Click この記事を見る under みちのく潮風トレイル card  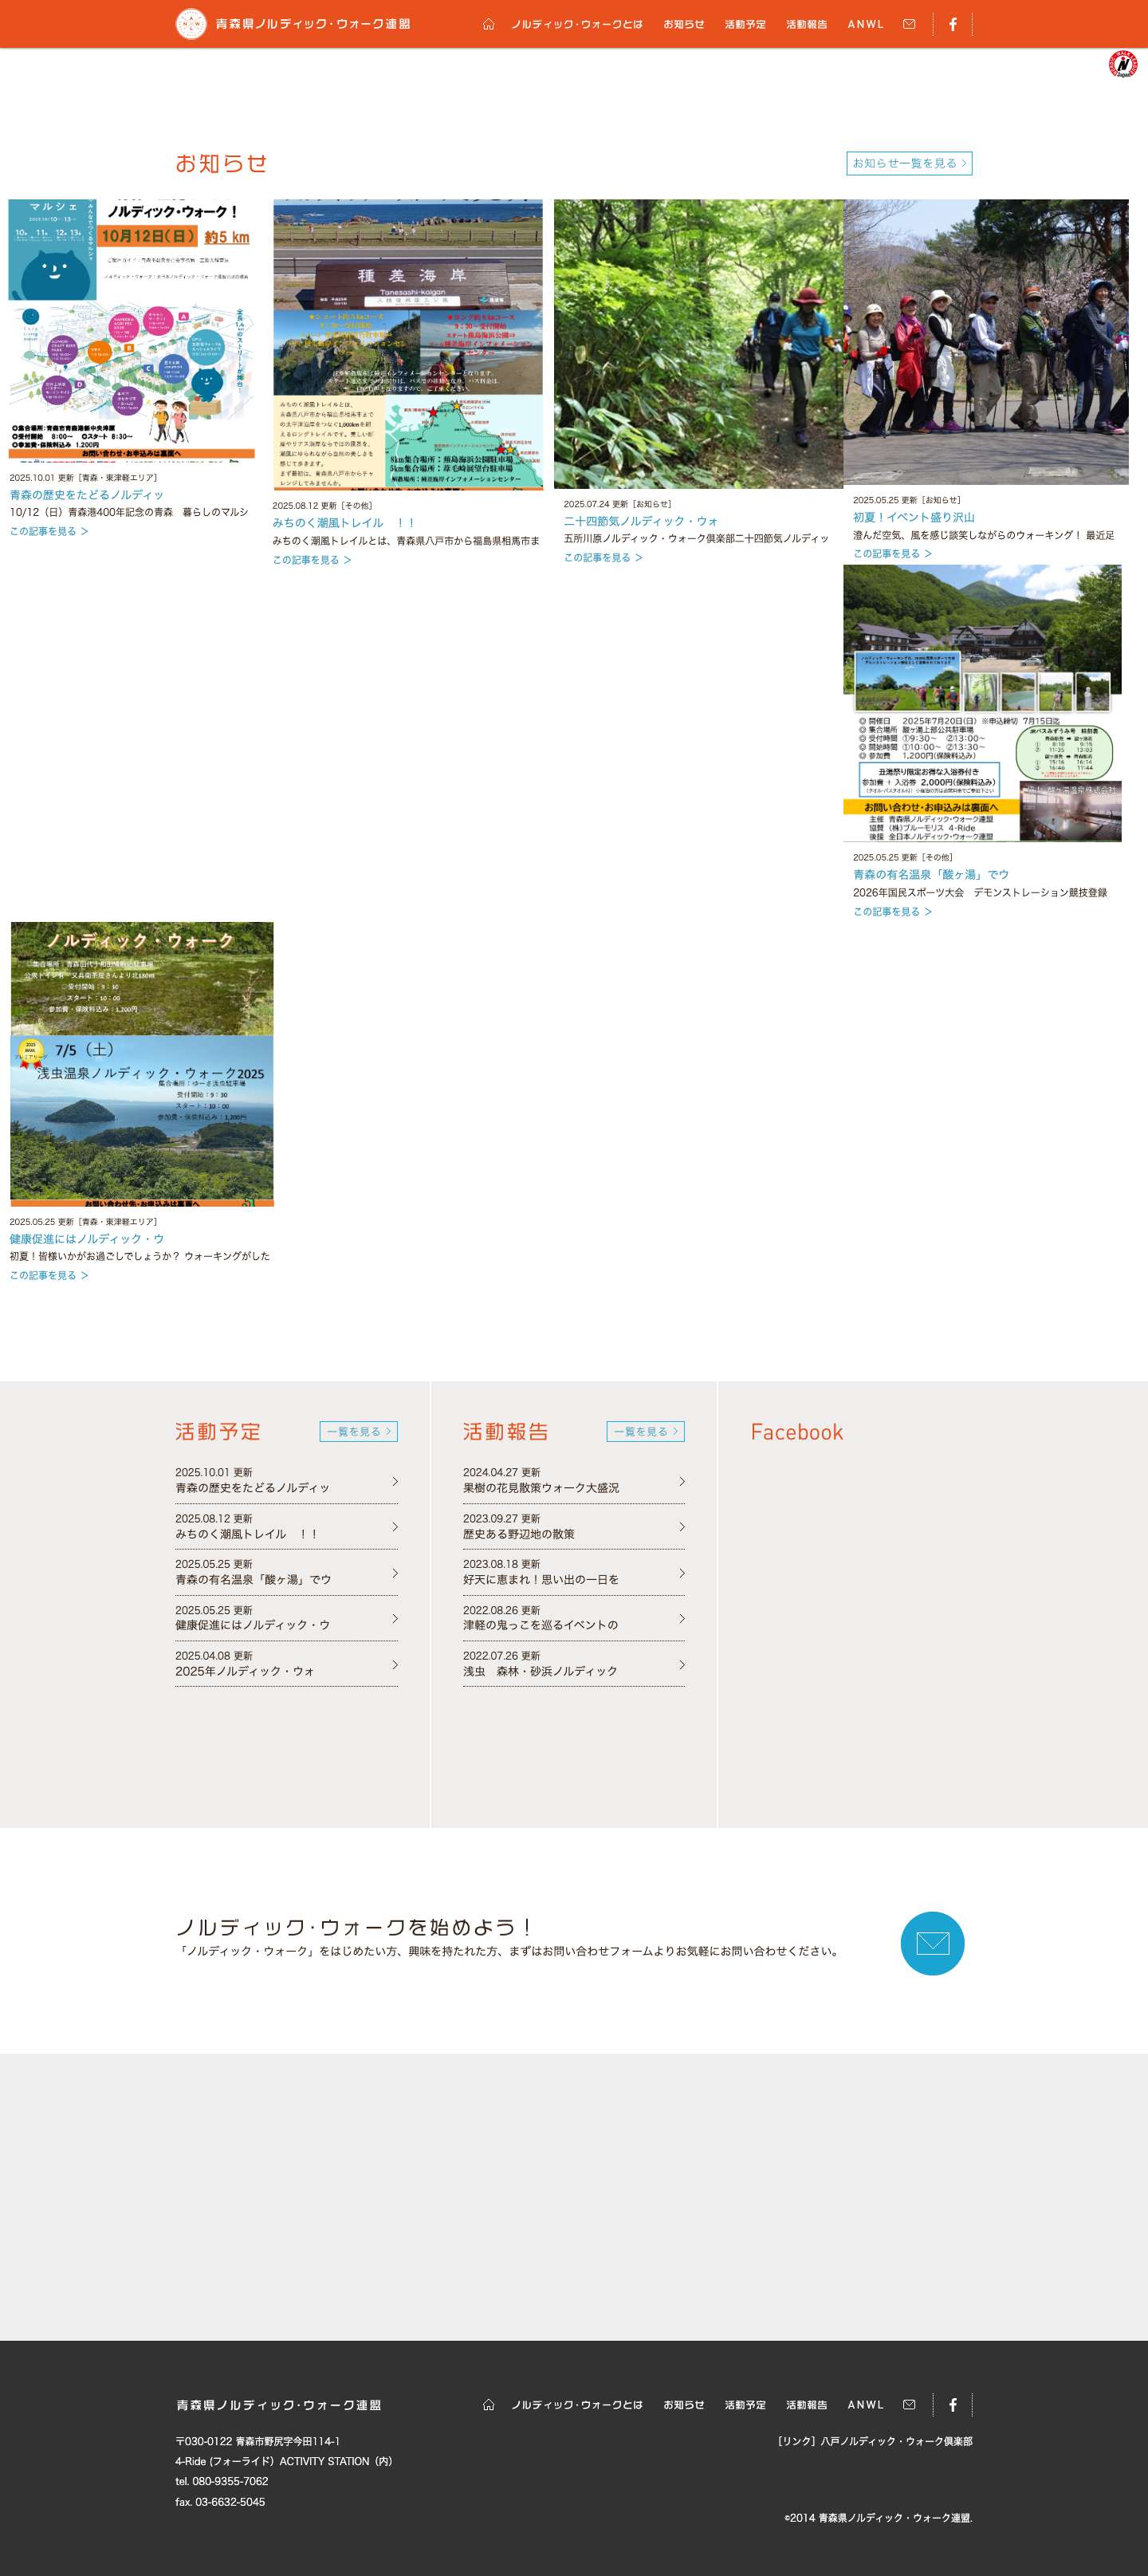point(312,560)
